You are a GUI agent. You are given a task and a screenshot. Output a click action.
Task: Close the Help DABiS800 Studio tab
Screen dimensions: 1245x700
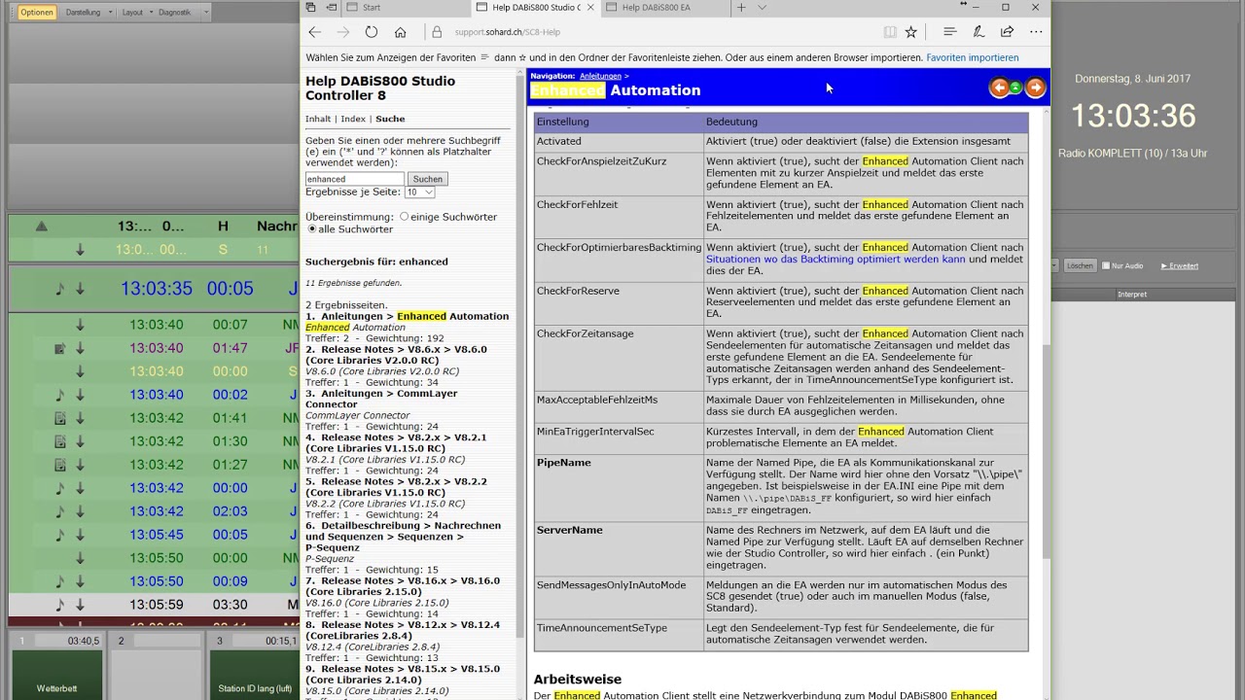click(589, 7)
